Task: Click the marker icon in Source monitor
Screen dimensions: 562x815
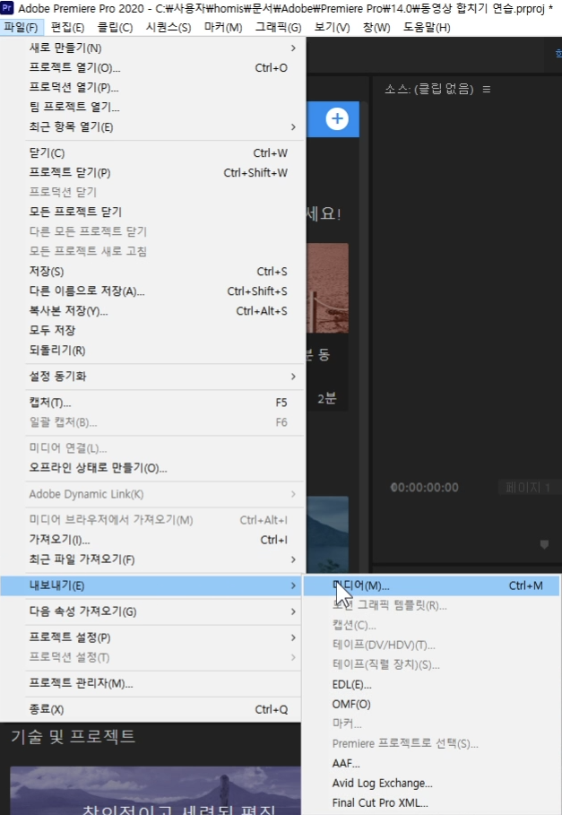Action: (544, 544)
